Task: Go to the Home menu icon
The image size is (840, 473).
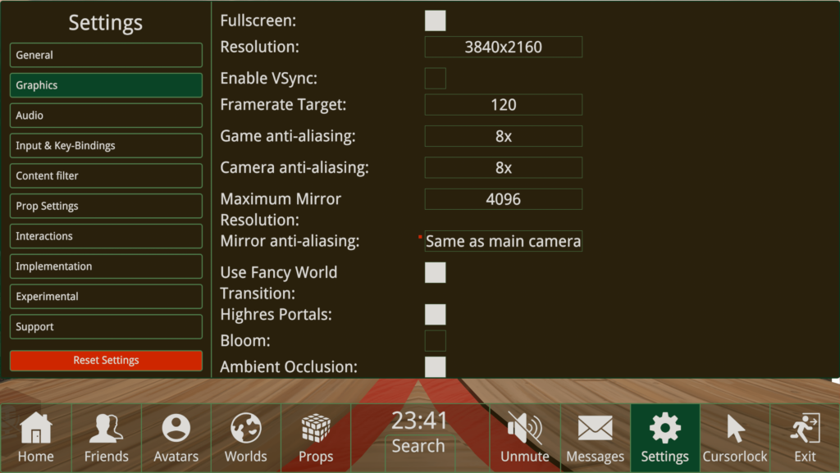Action: (x=36, y=428)
